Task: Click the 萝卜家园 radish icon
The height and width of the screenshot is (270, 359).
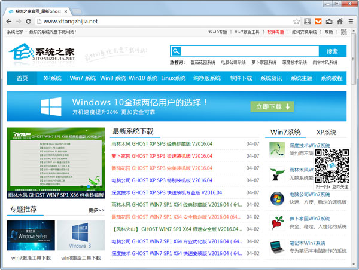Action: [277, 223]
